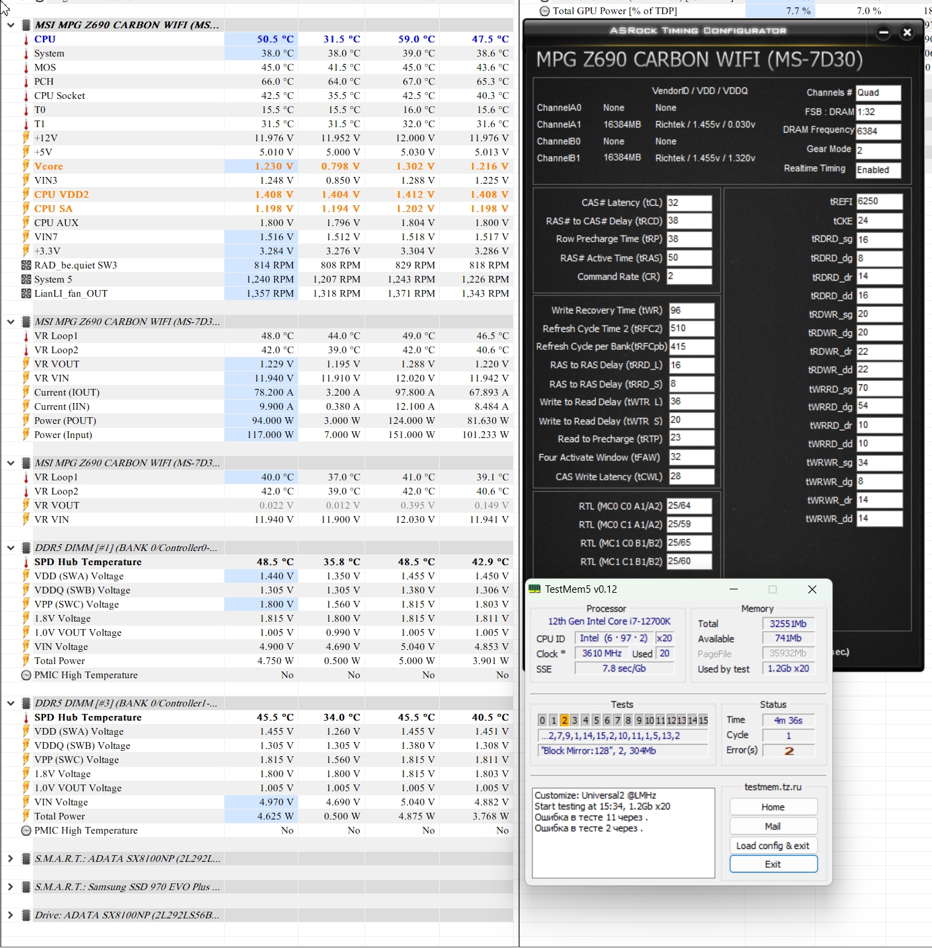The height and width of the screenshot is (948, 932).
Task: Select the "124.000 W" Power (POUT) value
Action: point(412,421)
